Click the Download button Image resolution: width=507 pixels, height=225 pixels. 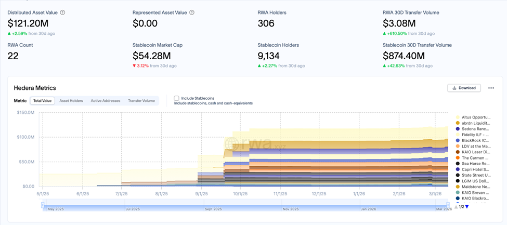tap(464, 88)
